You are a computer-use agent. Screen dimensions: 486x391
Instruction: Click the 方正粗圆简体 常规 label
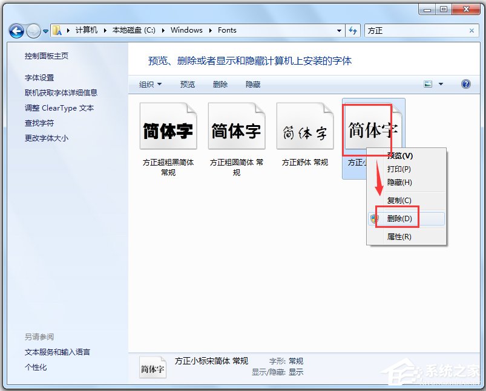[237, 167]
